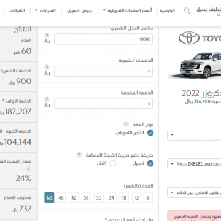Click the search magnifier icon in header
This screenshot has width=221, height=221.
pyautogui.click(x=187, y=10)
